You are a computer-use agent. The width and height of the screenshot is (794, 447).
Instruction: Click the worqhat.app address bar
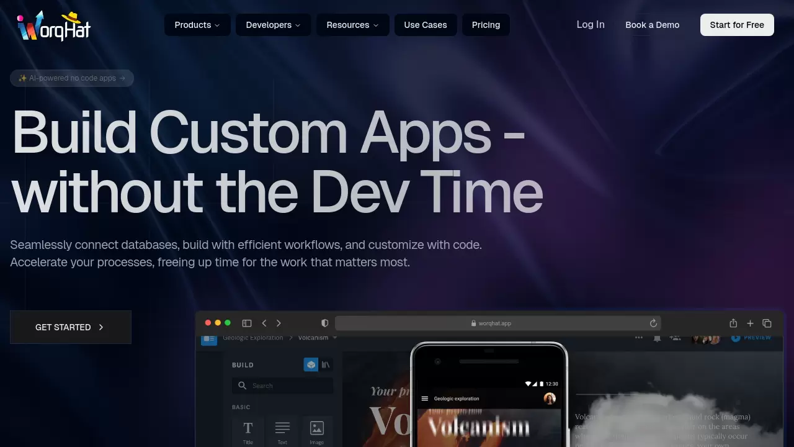click(498, 323)
